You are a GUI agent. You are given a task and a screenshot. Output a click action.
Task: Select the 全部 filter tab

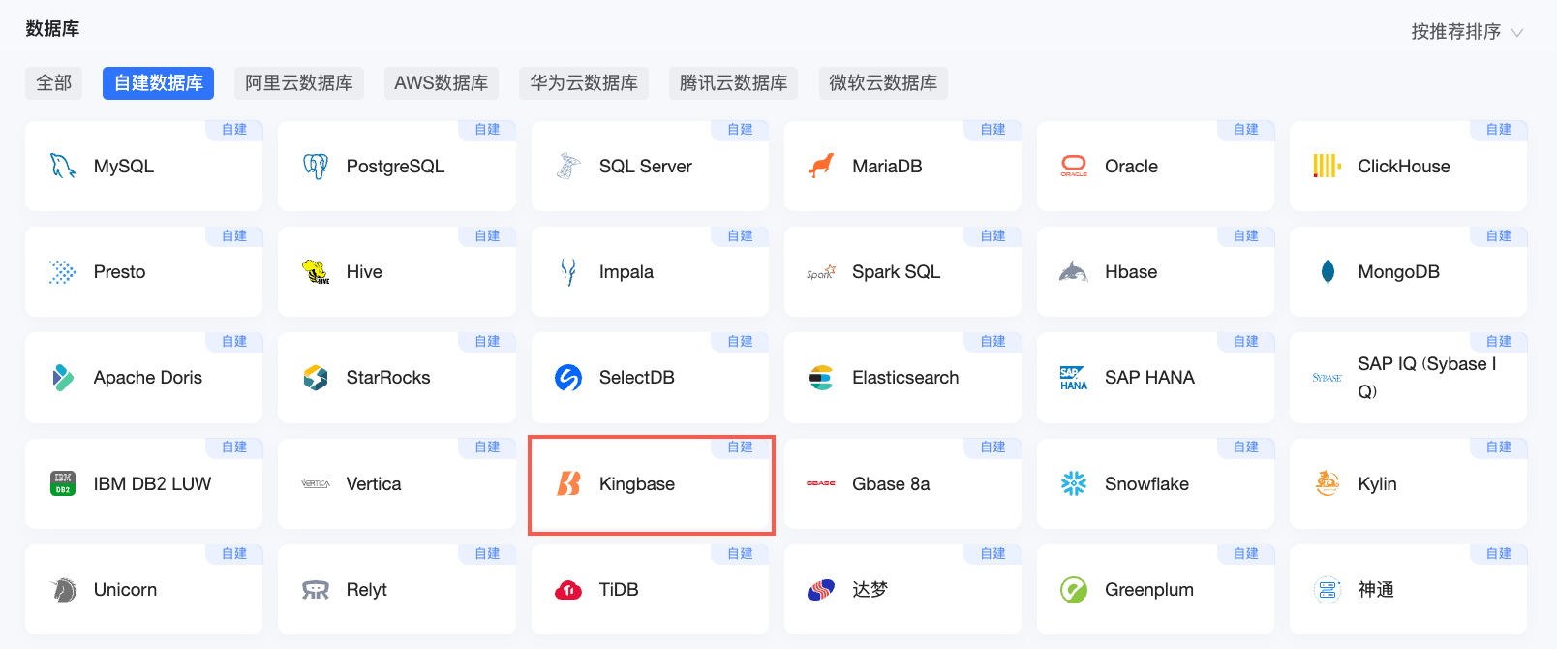(54, 83)
